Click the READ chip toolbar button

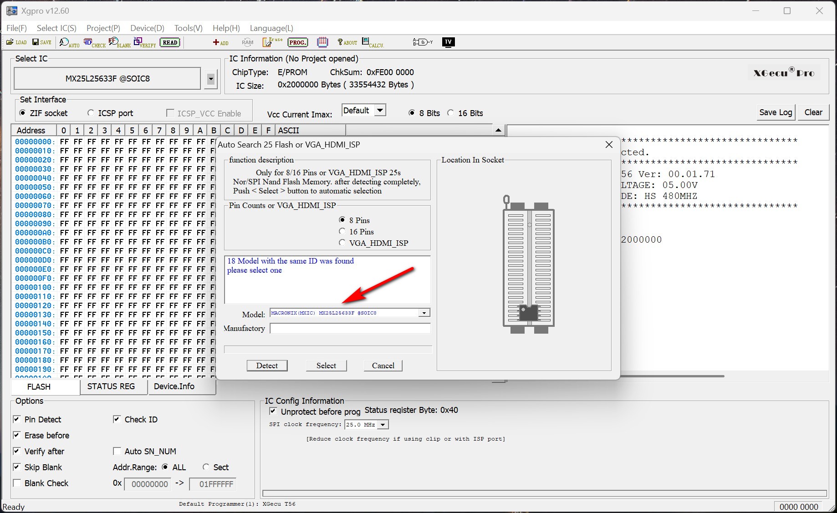(x=170, y=42)
